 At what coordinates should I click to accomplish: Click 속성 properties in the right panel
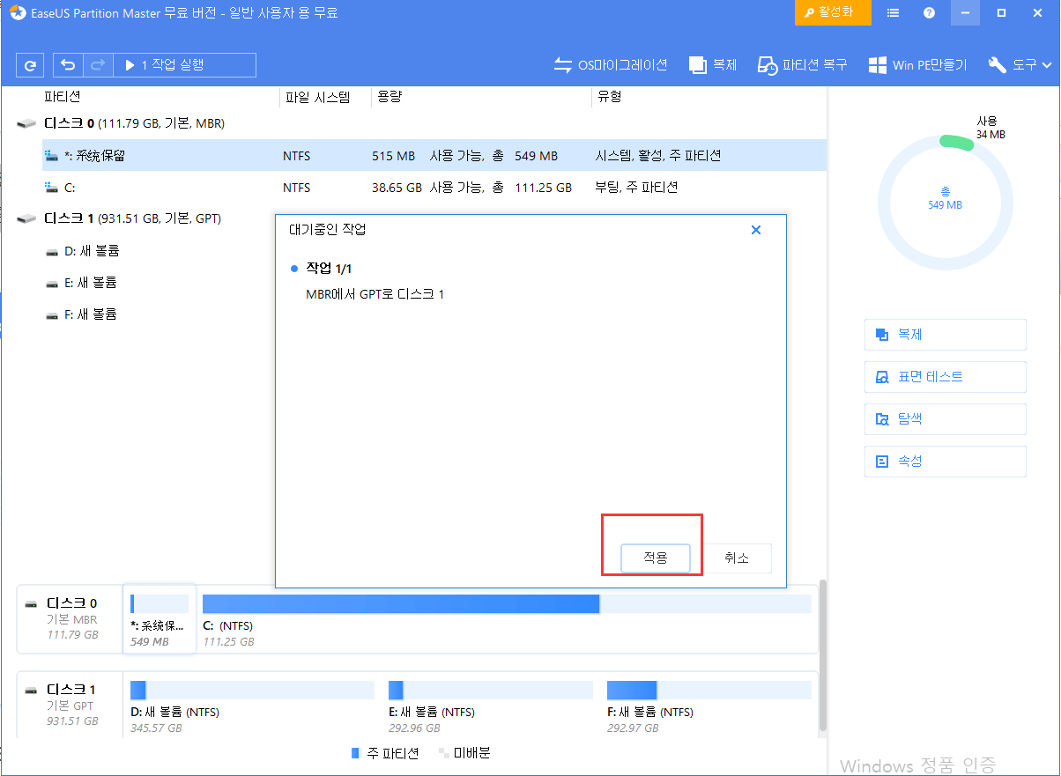pyautogui.click(x=945, y=462)
